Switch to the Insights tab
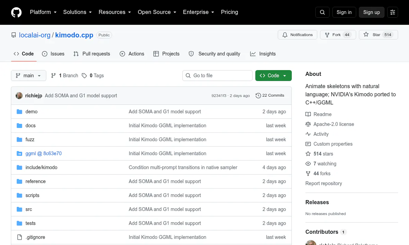Image resolution: width=409 pixels, height=245 pixels. (x=263, y=54)
